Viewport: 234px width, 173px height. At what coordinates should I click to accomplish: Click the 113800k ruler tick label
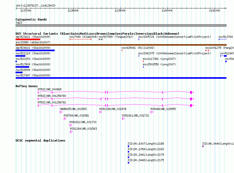pyautogui.click(x=73, y=11)
